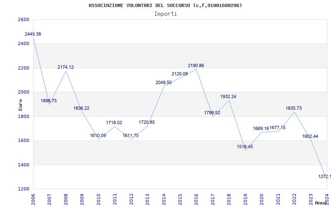Click the 2022 x-axis year label
This screenshot has width=331, height=207.
[x=294, y=200]
